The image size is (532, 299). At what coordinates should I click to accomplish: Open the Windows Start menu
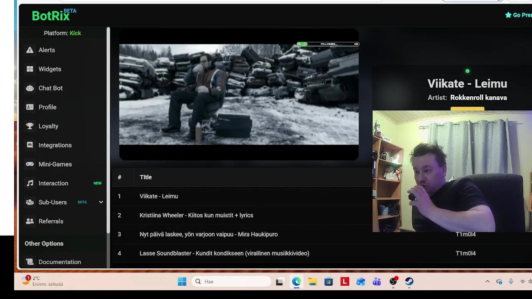tap(182, 282)
